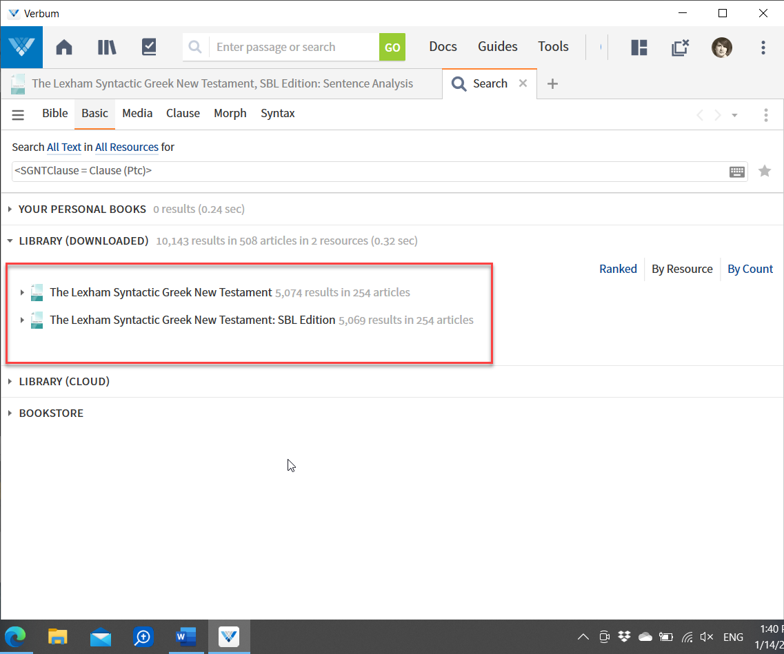Click the magnifier icon in command box

(x=195, y=47)
